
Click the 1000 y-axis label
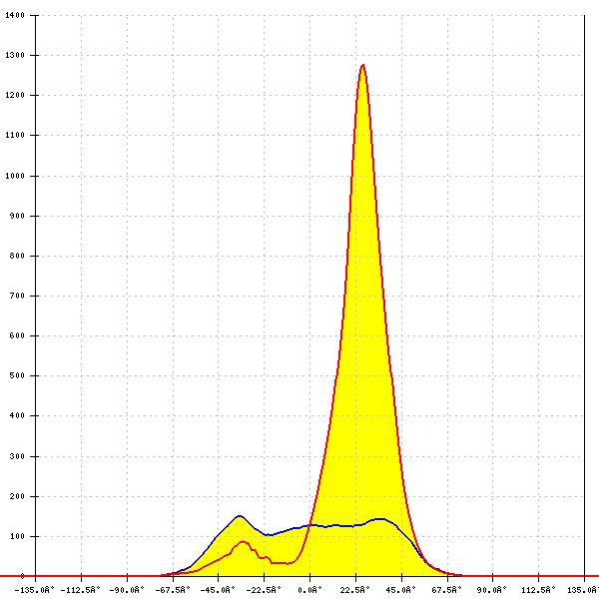[x=15, y=176]
